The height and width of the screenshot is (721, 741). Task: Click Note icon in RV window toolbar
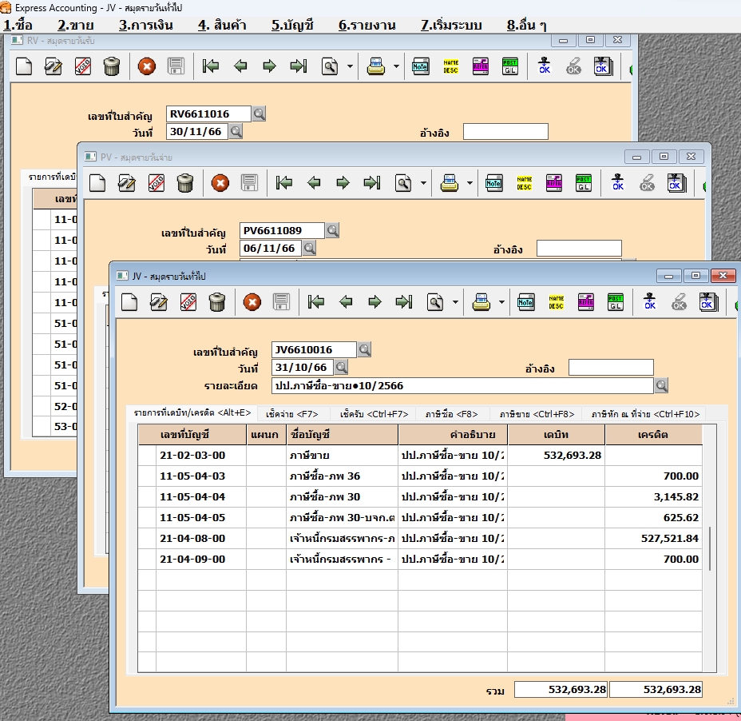[420, 66]
